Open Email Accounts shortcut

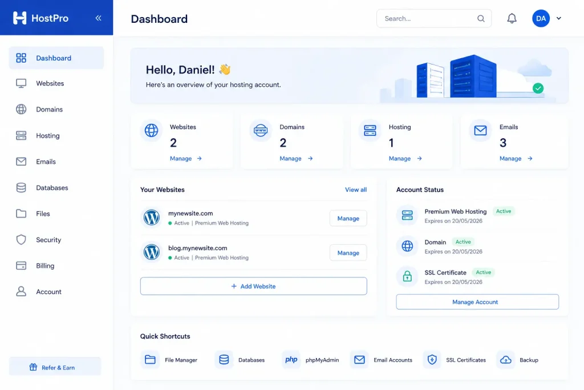pyautogui.click(x=382, y=360)
